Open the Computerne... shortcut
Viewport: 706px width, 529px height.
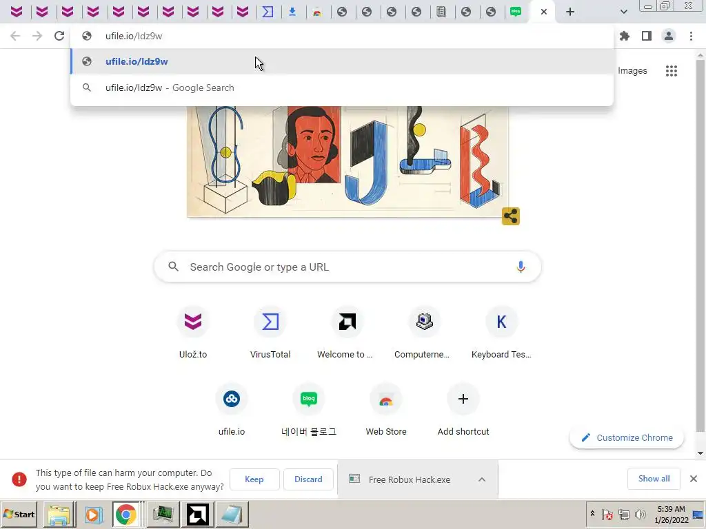[x=424, y=333]
